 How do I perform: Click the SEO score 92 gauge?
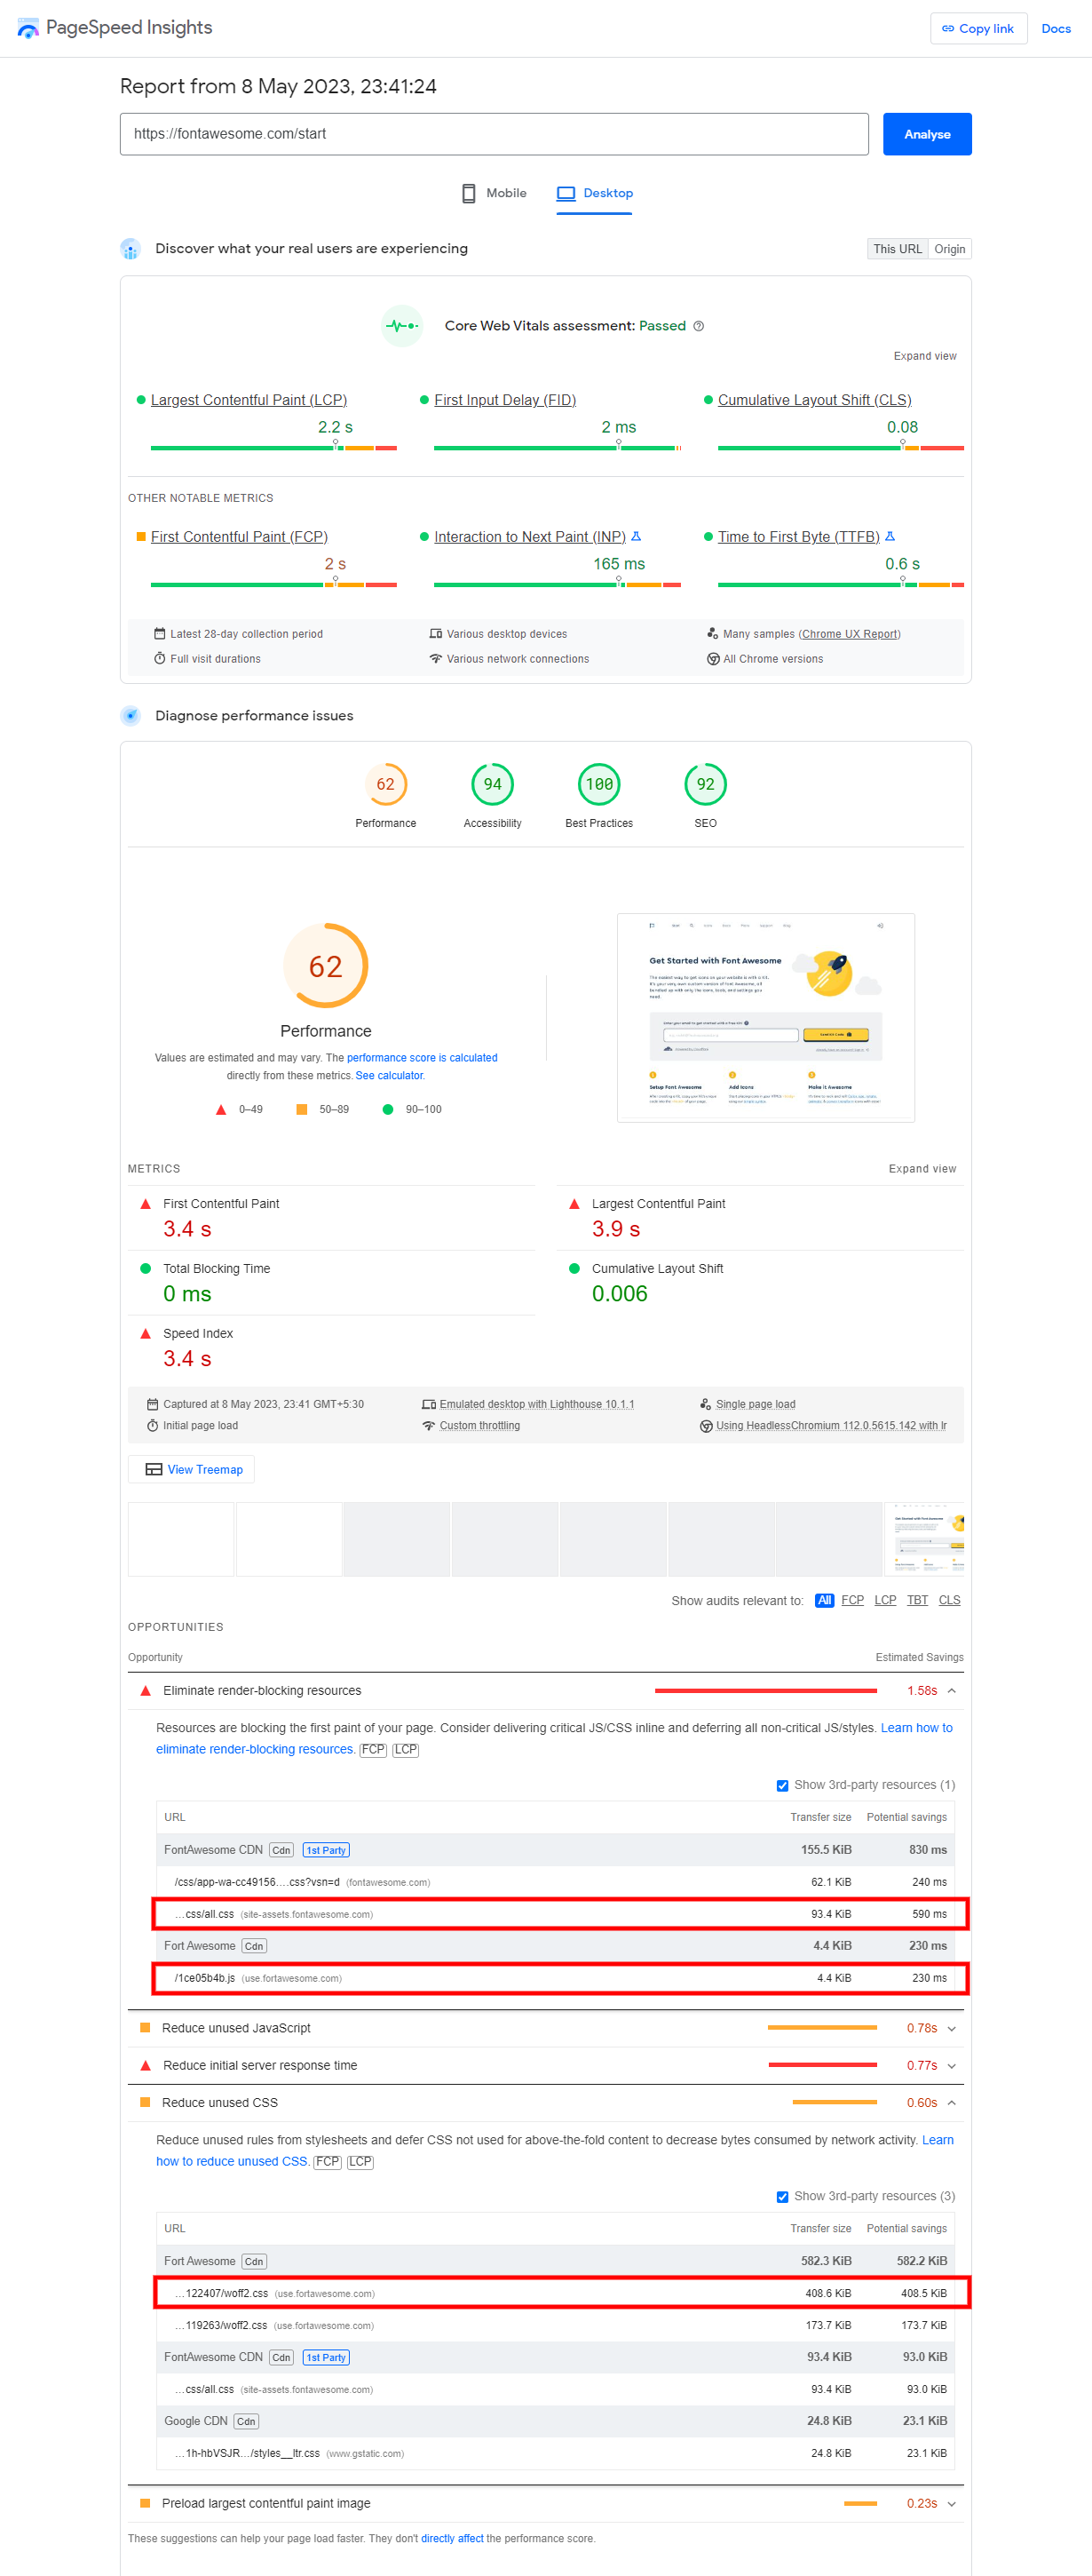click(x=705, y=785)
